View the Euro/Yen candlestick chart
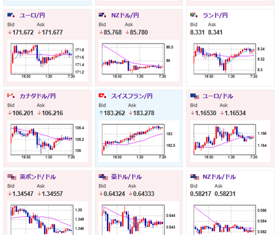 tap(48, 61)
